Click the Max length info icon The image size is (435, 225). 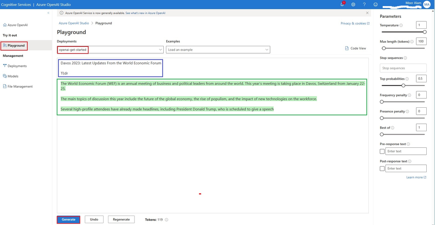point(411,42)
